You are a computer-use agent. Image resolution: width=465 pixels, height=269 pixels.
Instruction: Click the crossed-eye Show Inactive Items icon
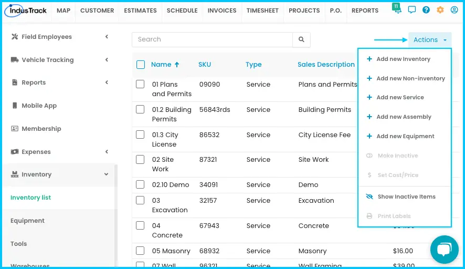click(369, 196)
